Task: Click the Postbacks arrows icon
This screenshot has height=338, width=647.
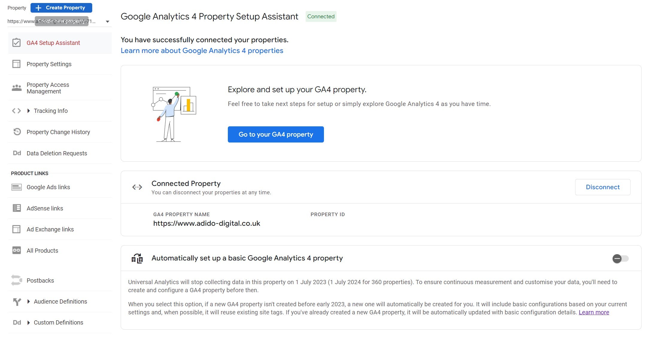Action: click(x=16, y=280)
